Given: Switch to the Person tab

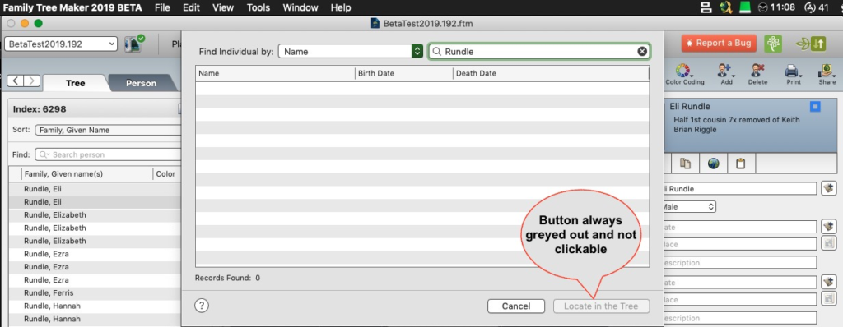Looking at the screenshot, I should point(141,83).
